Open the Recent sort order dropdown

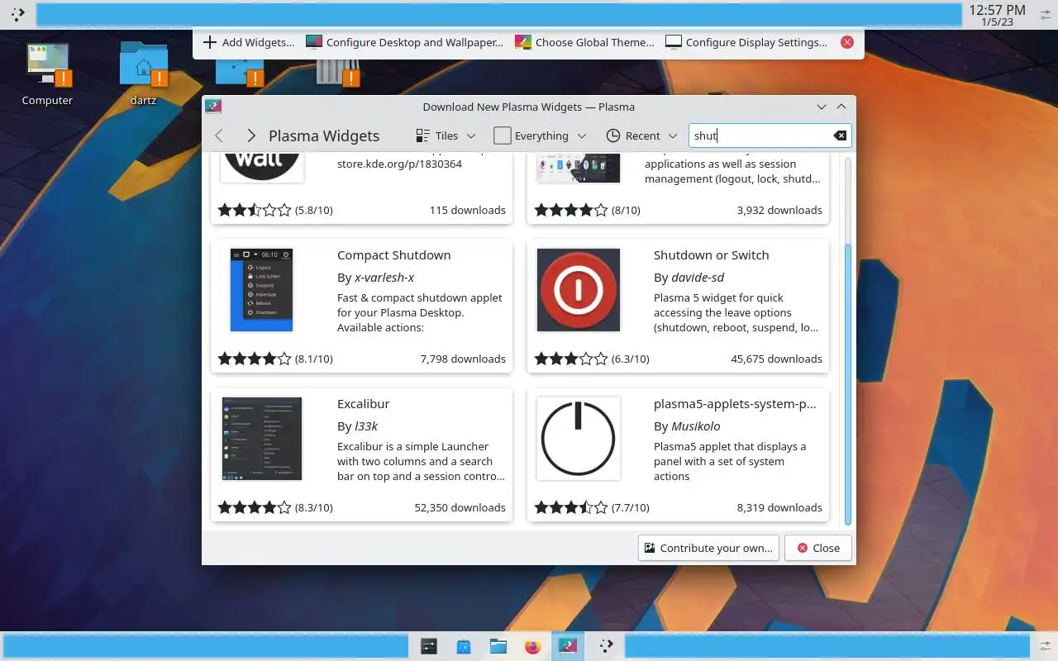coord(641,136)
